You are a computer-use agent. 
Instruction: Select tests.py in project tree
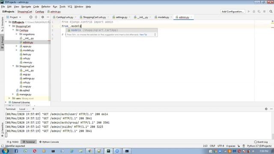pos(27,54)
